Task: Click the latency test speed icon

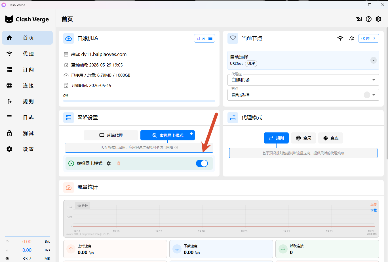Action: point(340,38)
